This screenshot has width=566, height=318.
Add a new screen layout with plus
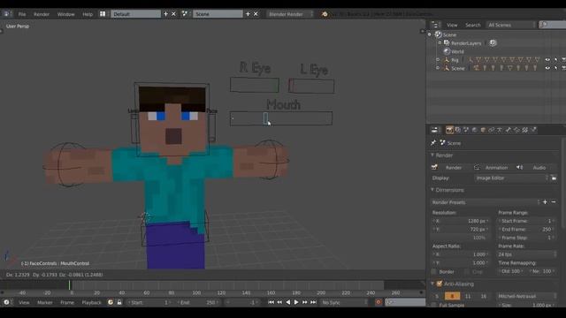point(165,14)
